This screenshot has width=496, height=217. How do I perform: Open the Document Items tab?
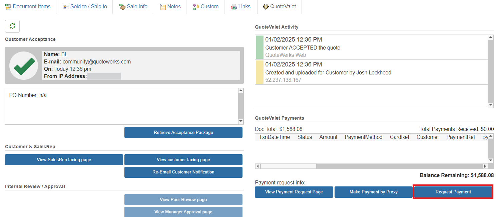click(28, 7)
